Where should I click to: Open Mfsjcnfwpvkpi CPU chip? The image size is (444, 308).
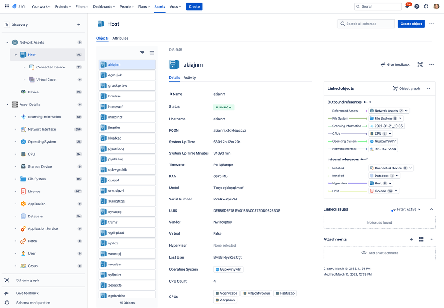click(x=256, y=293)
